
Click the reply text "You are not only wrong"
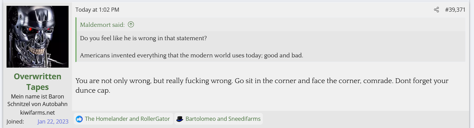(110, 81)
